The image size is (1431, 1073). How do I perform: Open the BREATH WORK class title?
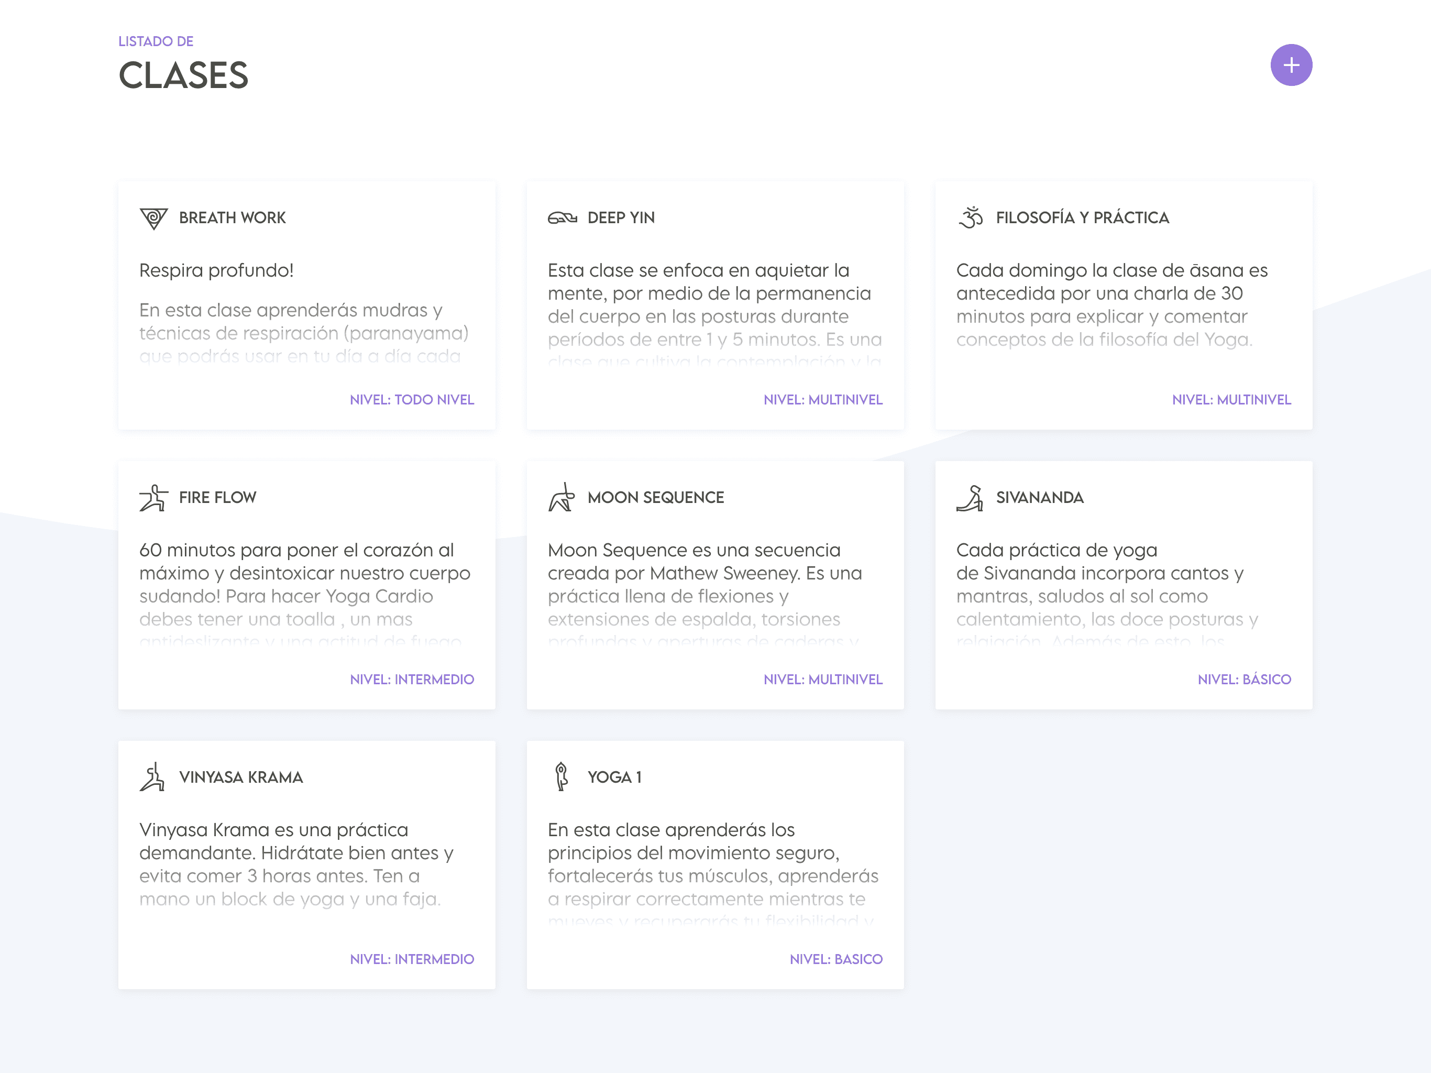(232, 218)
